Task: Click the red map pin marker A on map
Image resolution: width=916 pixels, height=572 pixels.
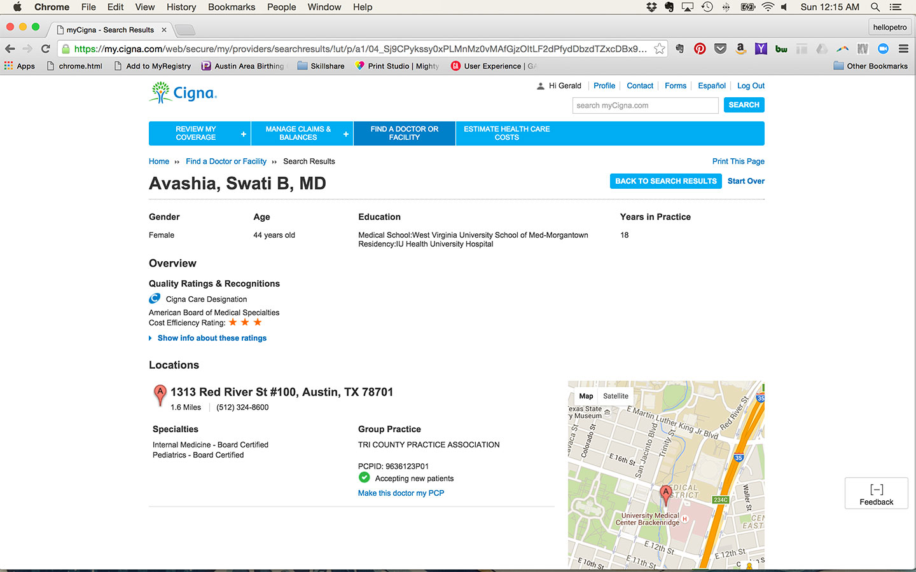Action: pos(666,494)
